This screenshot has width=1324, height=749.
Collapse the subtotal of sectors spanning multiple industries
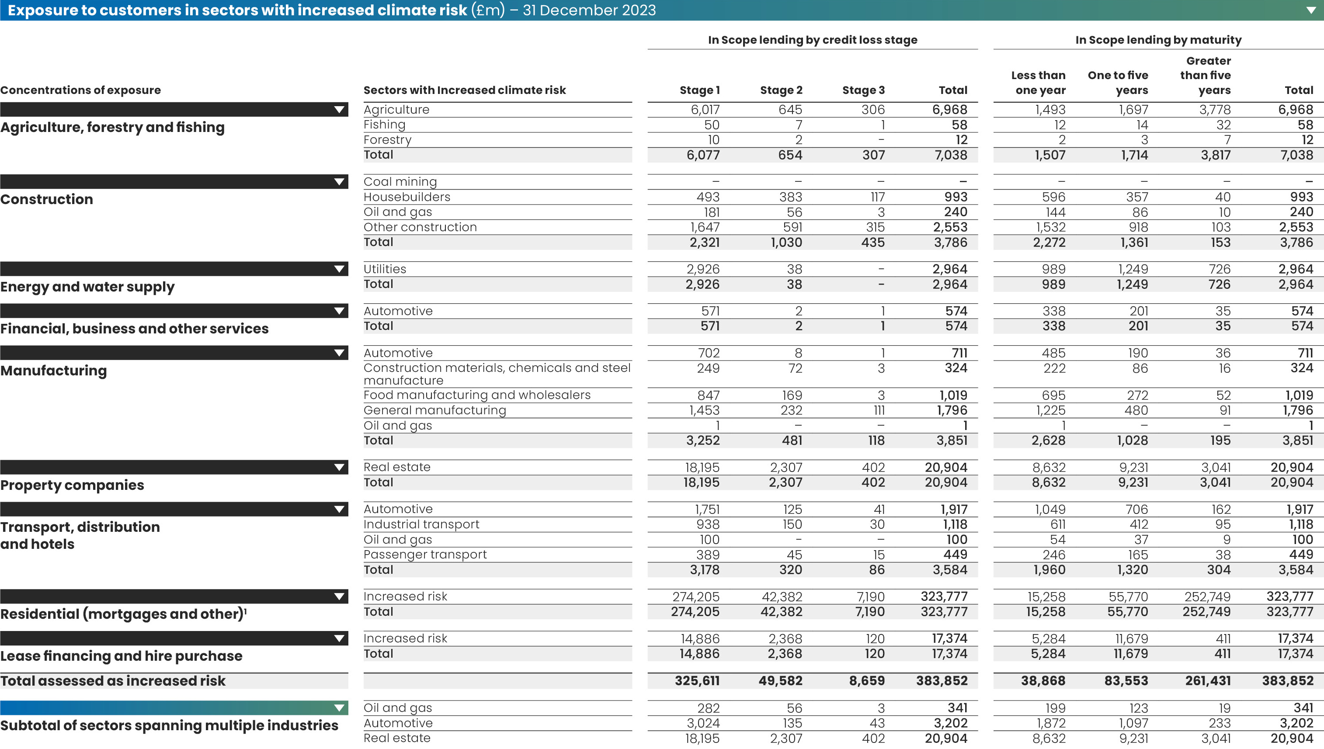pyautogui.click(x=339, y=707)
